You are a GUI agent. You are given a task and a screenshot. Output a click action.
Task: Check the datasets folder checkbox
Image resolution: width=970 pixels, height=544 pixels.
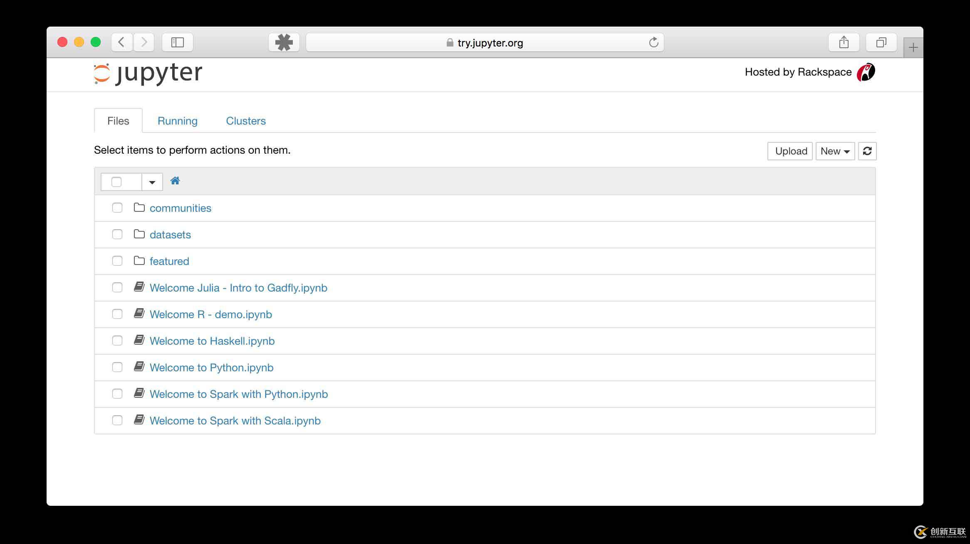(x=117, y=234)
